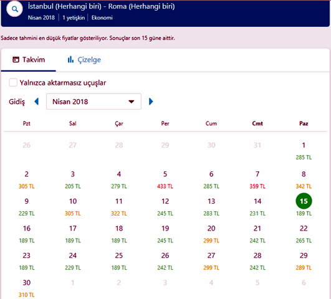Choose April 3 priced 205 TL
This screenshot has width=331, height=299.
[x=72, y=179]
